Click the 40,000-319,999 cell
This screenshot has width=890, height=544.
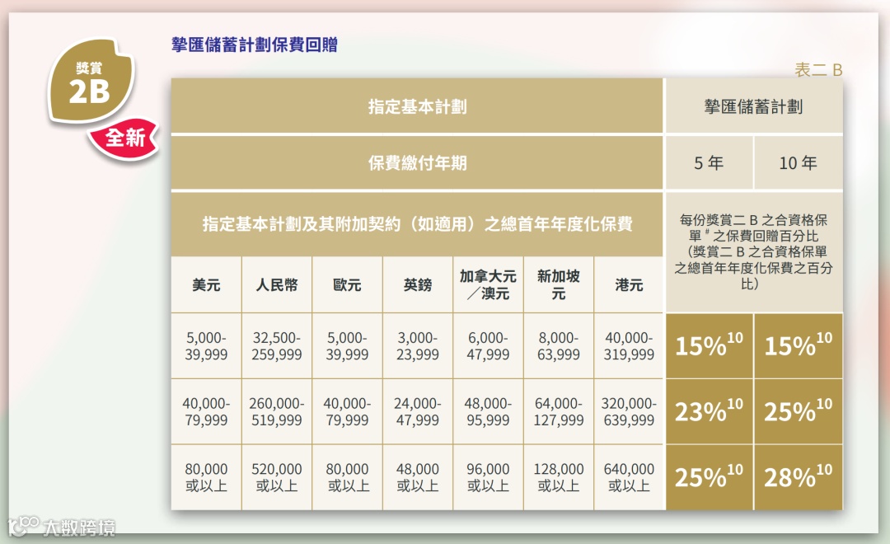click(629, 346)
